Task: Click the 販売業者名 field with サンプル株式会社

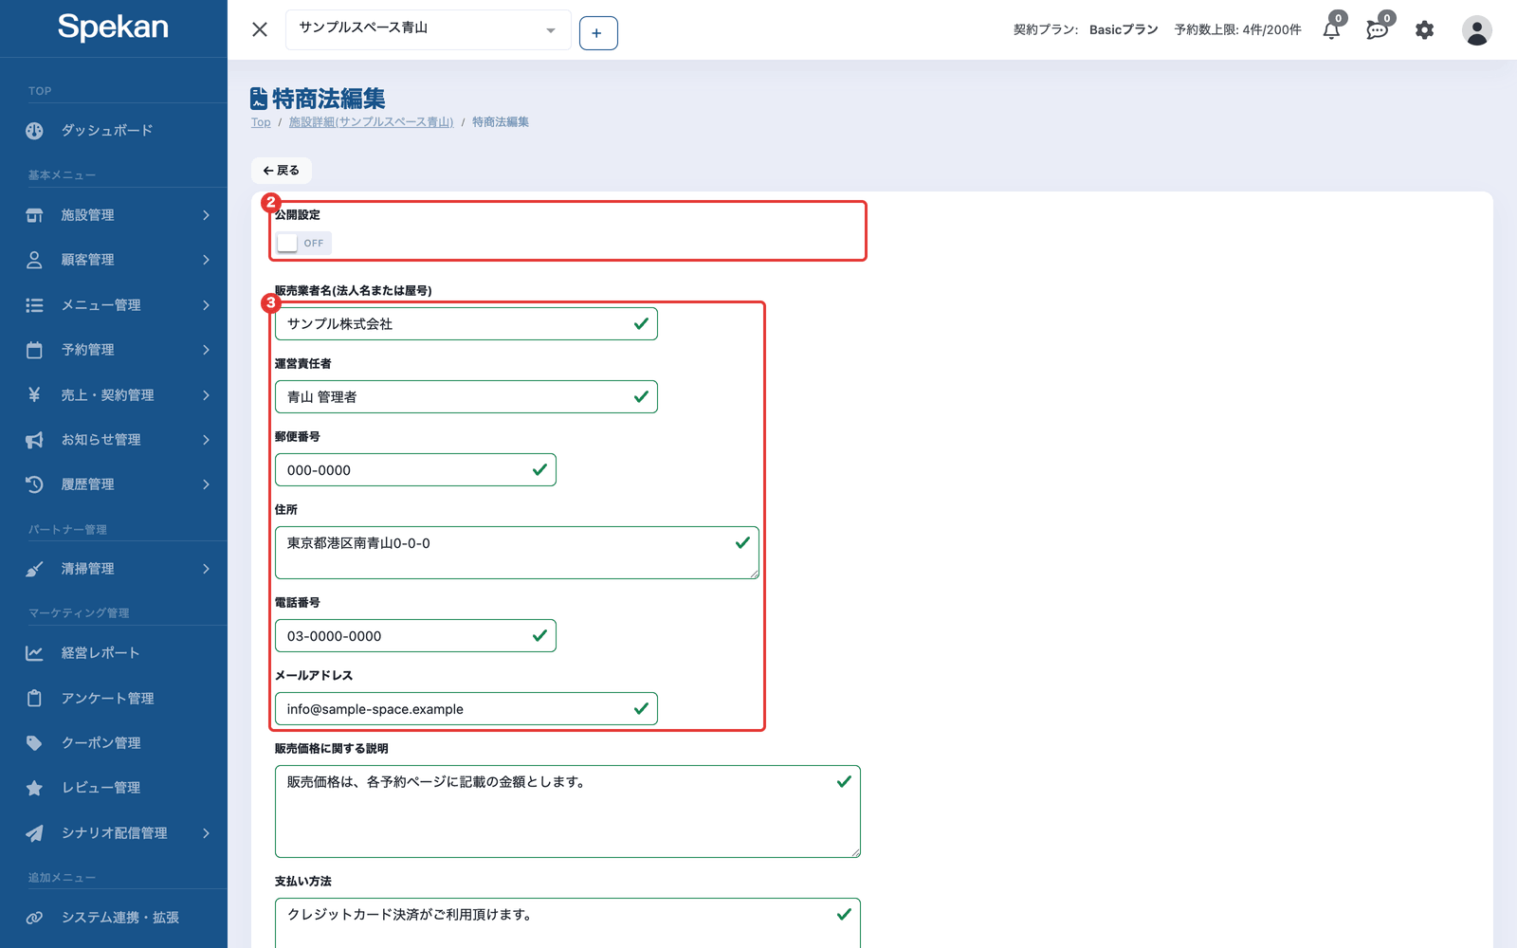Action: point(466,324)
